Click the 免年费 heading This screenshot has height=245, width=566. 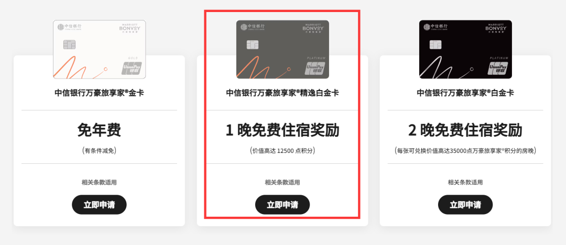click(x=99, y=130)
